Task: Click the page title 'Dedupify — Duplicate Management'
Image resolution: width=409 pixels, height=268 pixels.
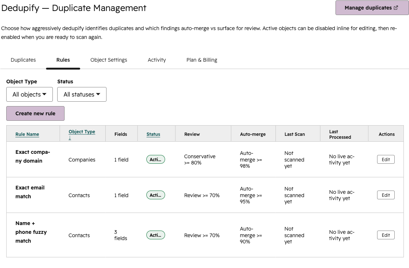Action: coord(74,8)
